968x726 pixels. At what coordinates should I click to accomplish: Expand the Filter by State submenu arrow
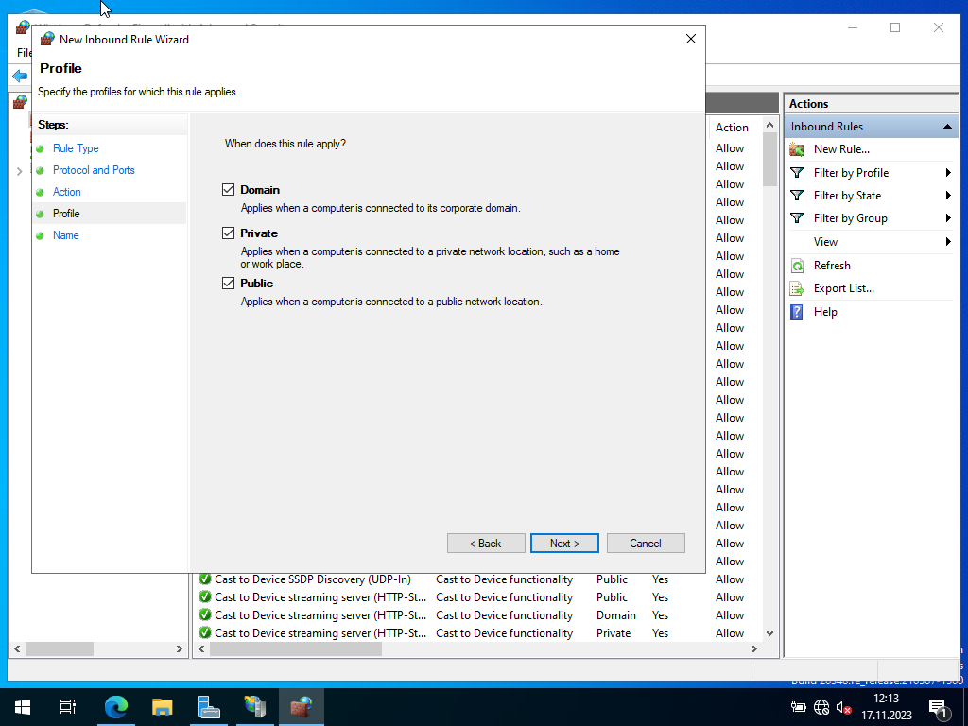tap(948, 196)
